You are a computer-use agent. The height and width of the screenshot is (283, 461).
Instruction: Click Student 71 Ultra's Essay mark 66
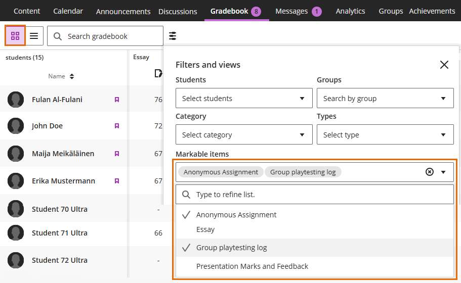click(158, 233)
